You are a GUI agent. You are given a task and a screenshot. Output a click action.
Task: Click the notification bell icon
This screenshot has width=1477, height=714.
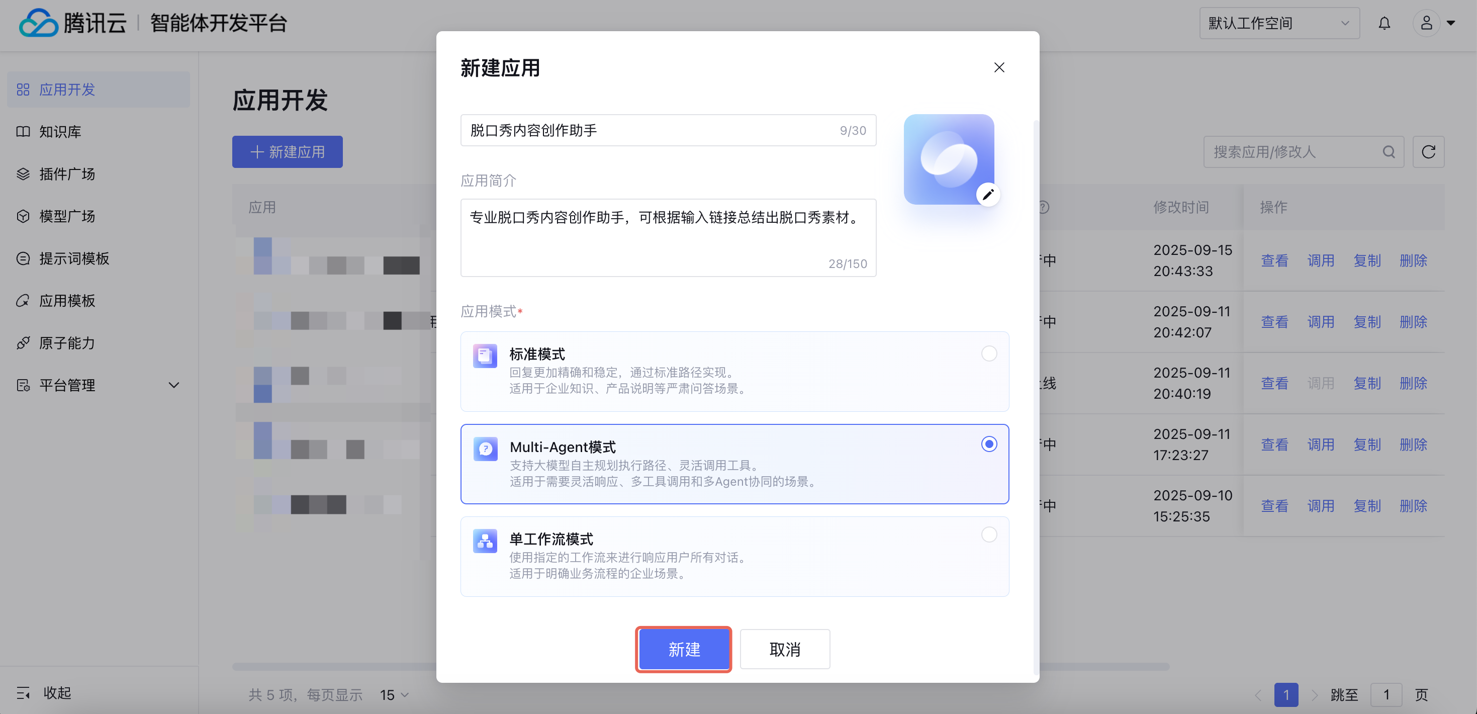[1383, 24]
